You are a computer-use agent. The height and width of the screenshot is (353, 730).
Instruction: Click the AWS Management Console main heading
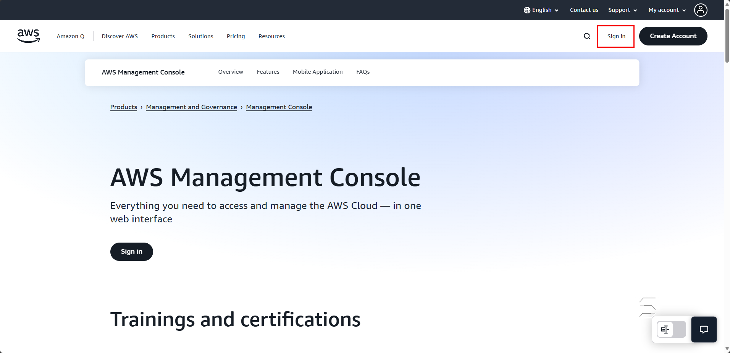tap(265, 178)
